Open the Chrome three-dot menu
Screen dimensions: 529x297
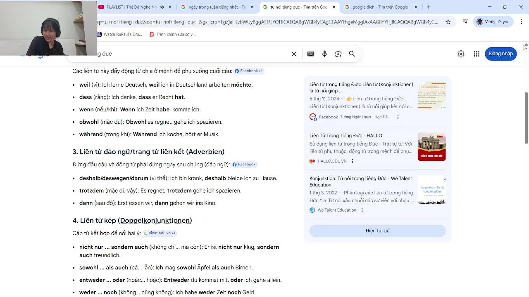tap(522, 22)
